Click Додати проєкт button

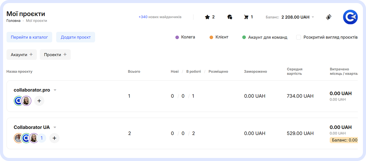tap(76, 37)
